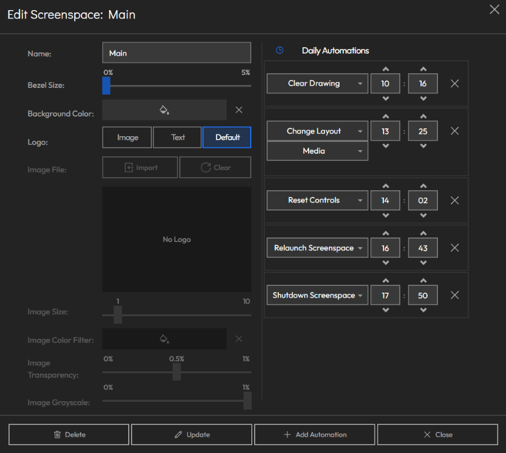Click the Image Grayscale slider handle
Screen dimensions: 506x453
pyautogui.click(x=247, y=401)
